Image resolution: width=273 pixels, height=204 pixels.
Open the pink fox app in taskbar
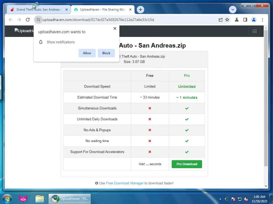click(x=23, y=199)
